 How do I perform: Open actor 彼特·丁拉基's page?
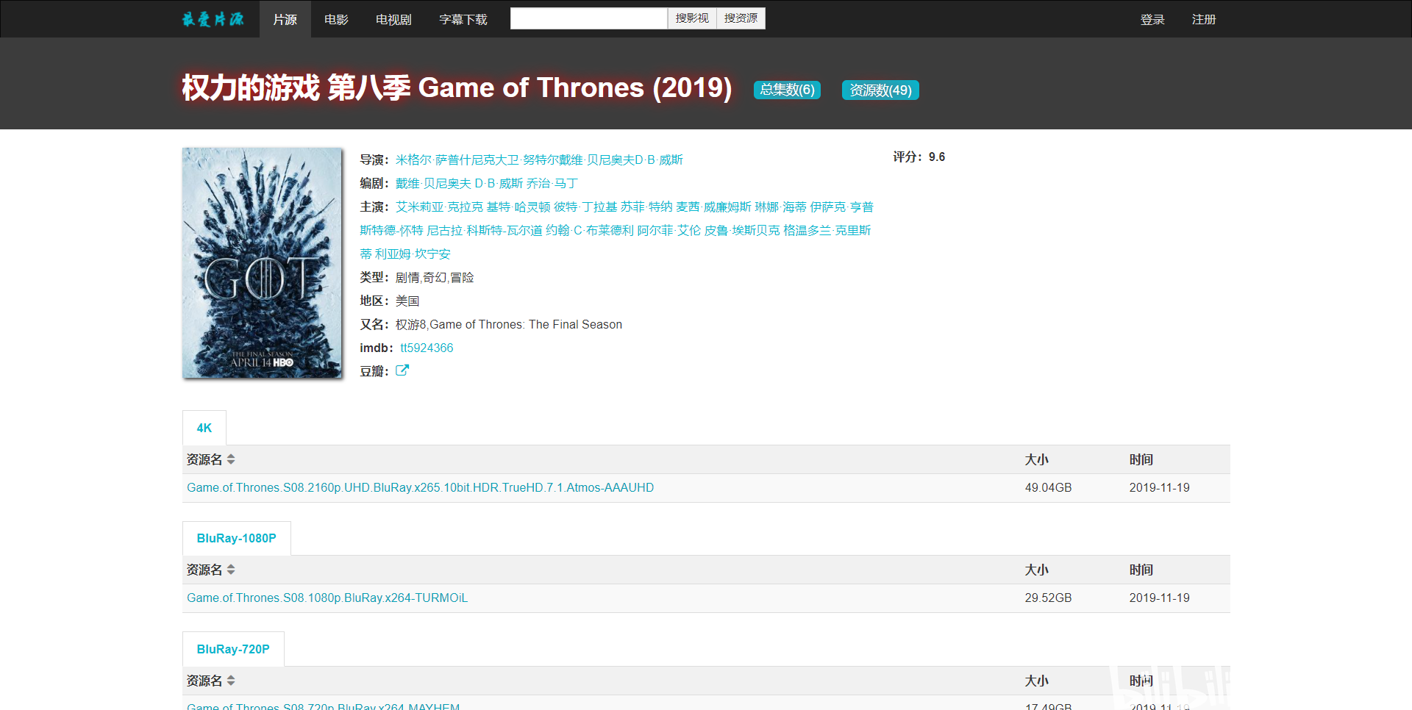[x=585, y=207]
